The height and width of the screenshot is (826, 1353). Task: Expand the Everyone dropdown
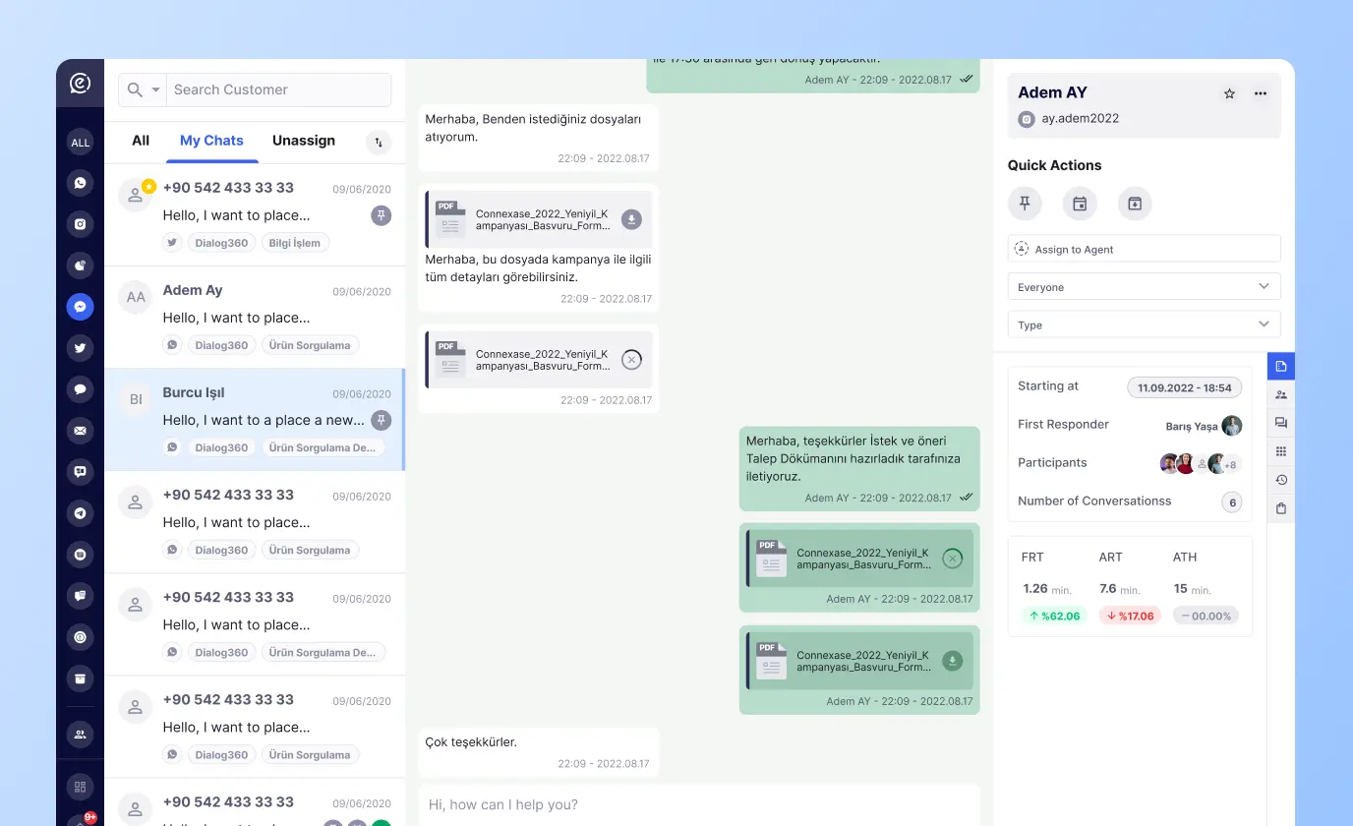pos(1144,287)
